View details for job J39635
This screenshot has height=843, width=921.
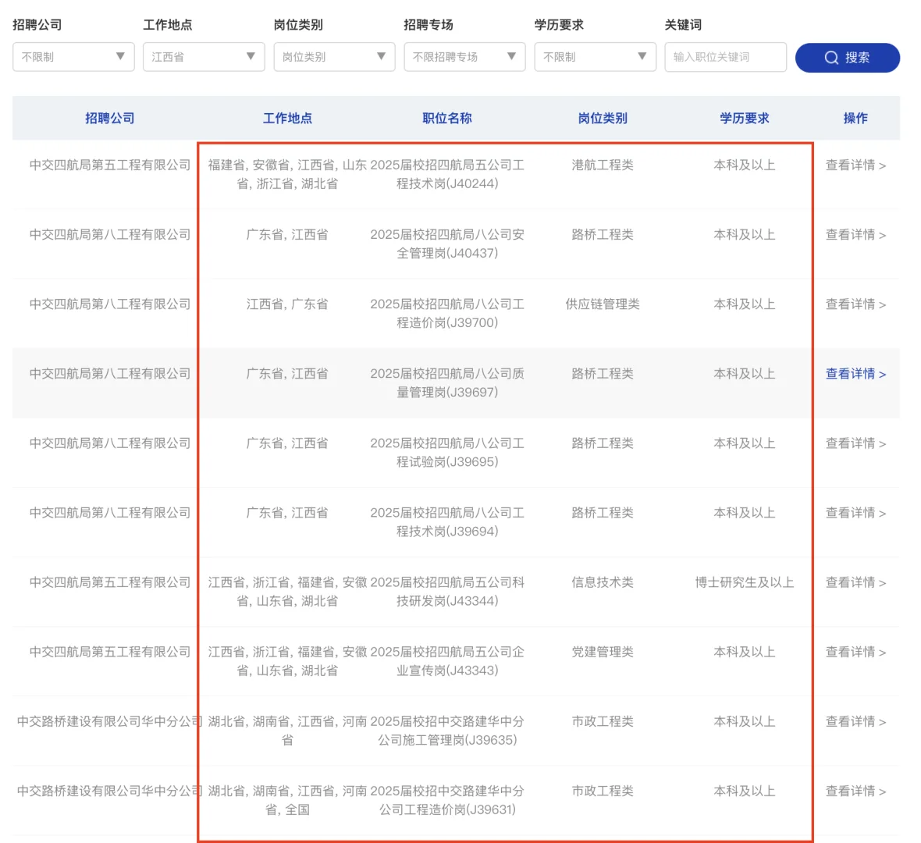coord(855,721)
